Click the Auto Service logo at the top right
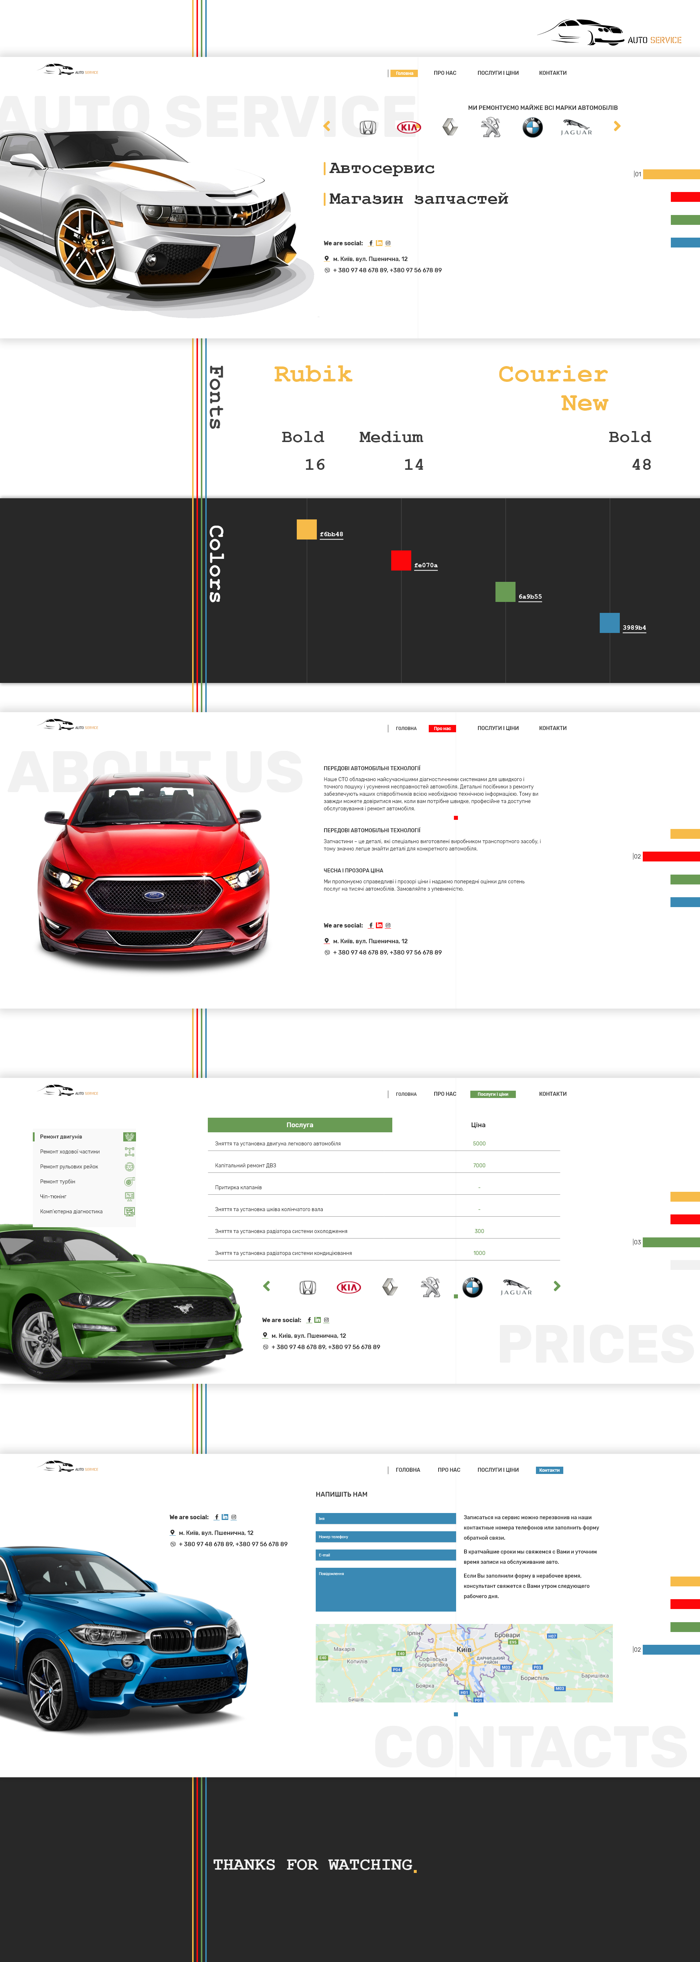The image size is (700, 1962). click(610, 33)
